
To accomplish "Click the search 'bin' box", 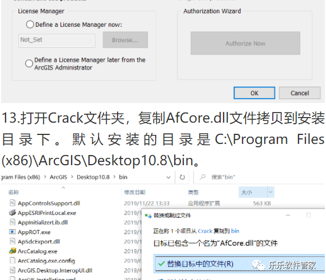I will tap(259, 177).
